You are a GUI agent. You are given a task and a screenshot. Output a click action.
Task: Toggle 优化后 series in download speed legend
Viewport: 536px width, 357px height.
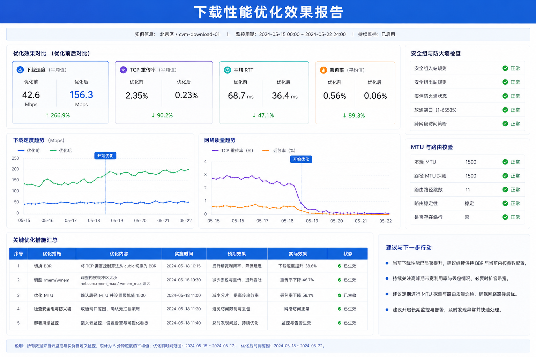tap(61, 151)
